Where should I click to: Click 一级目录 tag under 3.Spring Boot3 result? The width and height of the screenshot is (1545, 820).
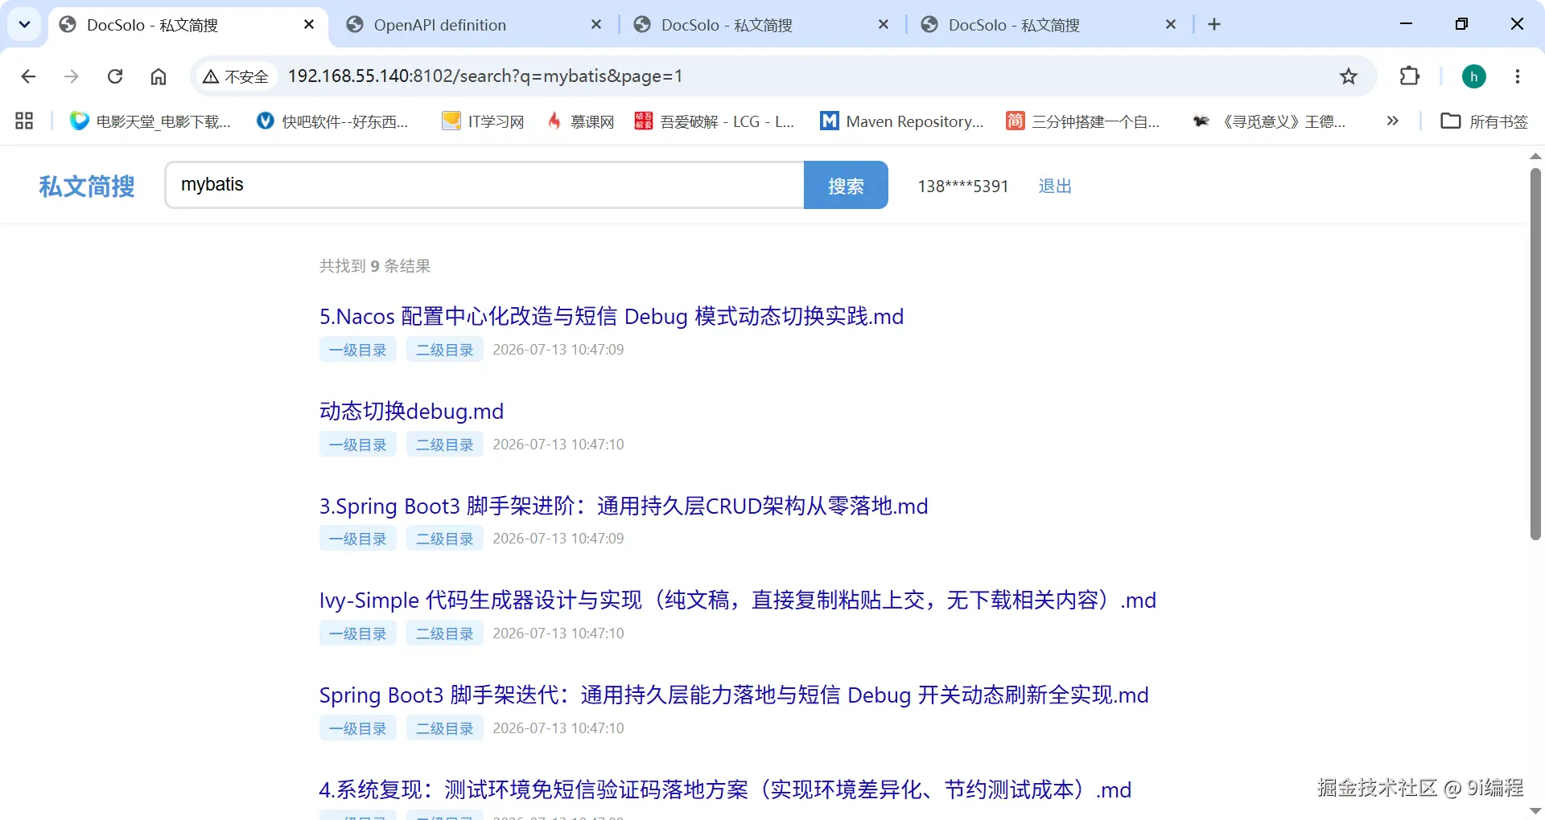tap(358, 539)
